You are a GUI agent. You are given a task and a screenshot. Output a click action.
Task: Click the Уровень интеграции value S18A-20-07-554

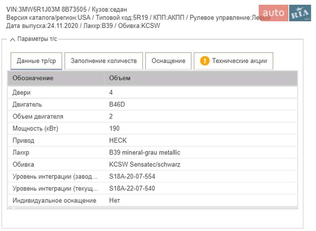(132, 176)
